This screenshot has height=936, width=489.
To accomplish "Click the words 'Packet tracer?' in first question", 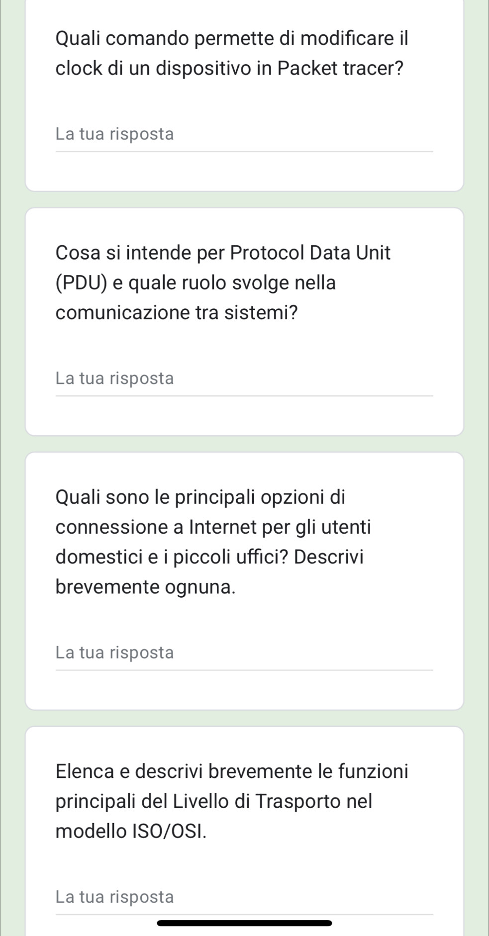I will (x=340, y=68).
